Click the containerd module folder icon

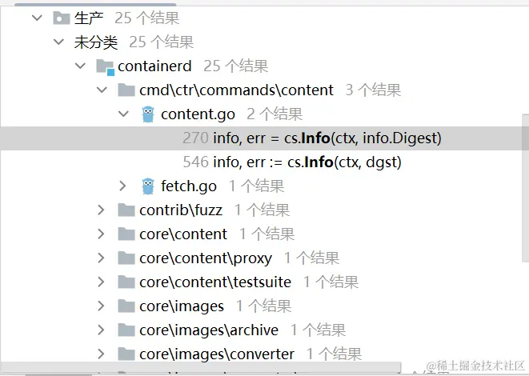[x=105, y=66]
